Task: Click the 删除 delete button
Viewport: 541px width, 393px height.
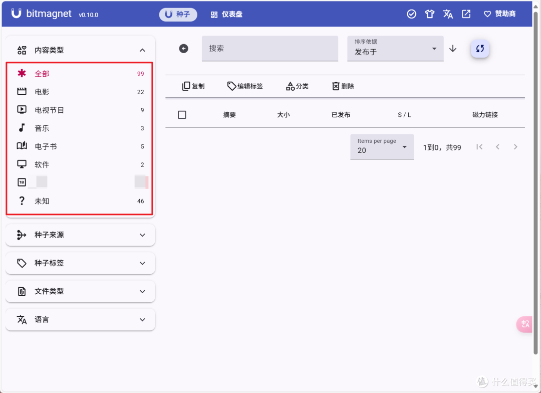Action: point(343,86)
